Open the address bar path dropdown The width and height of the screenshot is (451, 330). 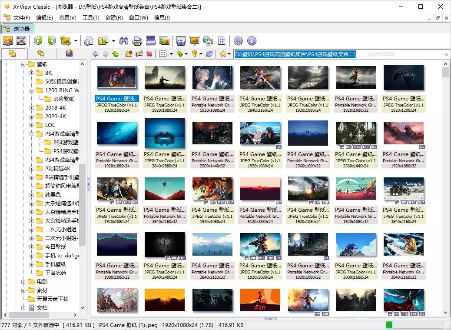click(446, 54)
